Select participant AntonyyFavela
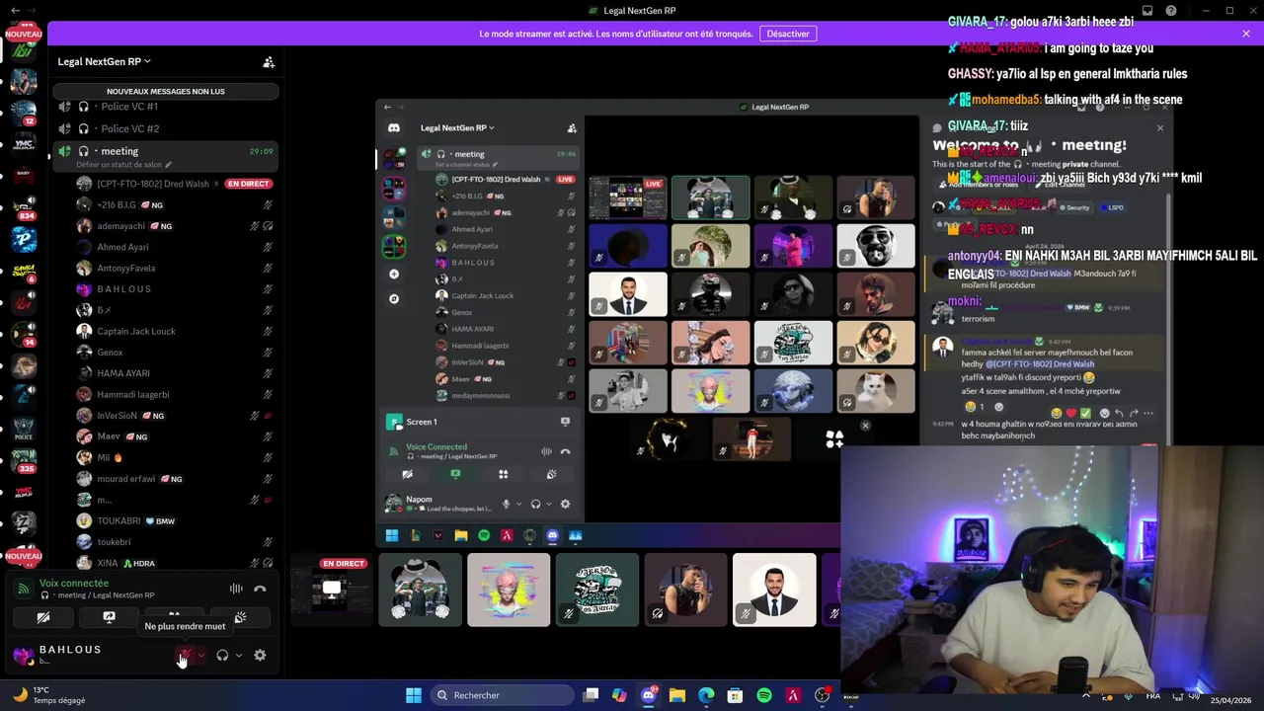 tap(176, 268)
